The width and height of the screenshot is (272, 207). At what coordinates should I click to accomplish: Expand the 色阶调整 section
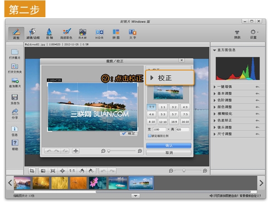pos(214,100)
